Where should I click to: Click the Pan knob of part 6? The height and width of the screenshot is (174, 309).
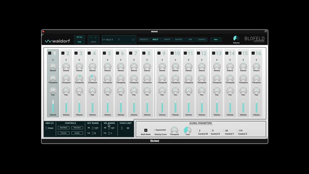pyautogui.click(x=121, y=91)
